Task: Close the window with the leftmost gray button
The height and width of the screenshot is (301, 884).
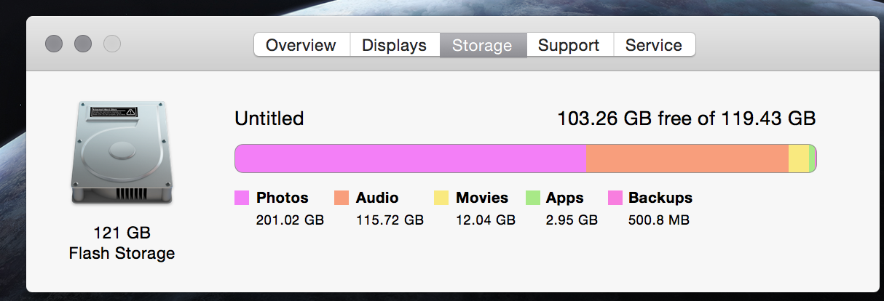Action: pyautogui.click(x=54, y=44)
